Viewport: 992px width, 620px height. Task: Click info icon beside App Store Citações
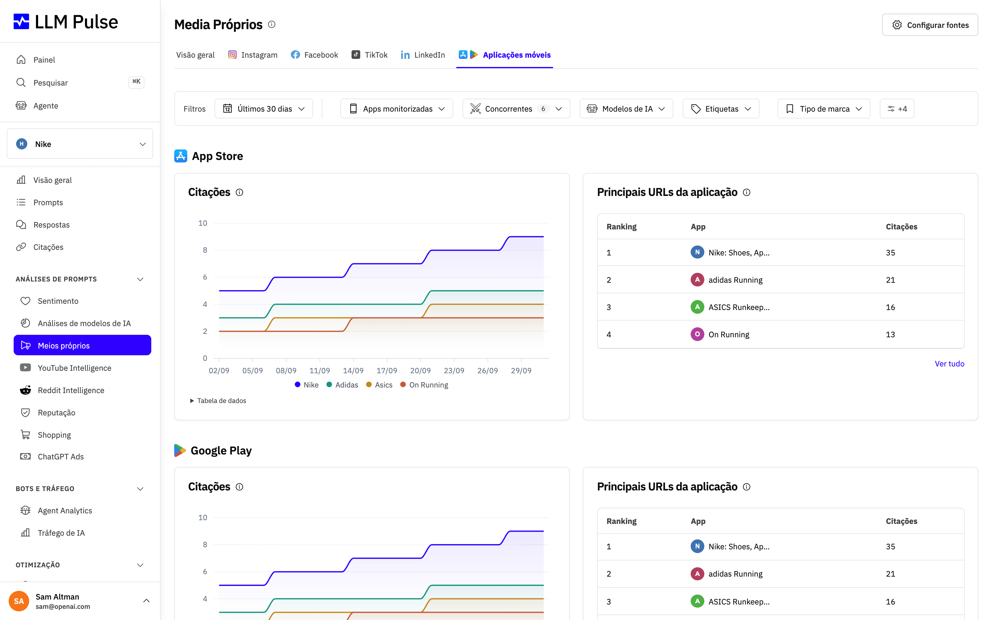coord(239,192)
